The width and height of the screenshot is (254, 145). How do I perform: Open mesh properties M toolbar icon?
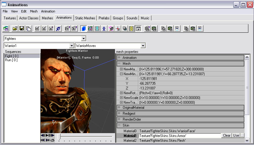tap(67, 29)
